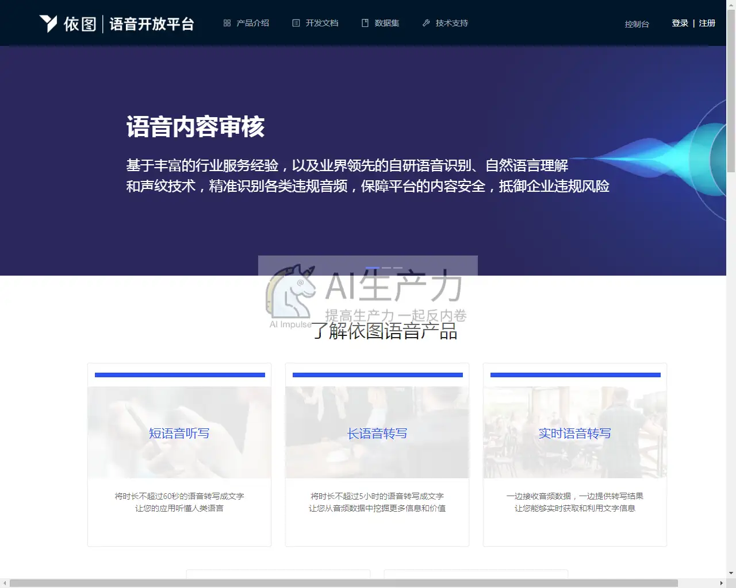Switch to the third carousel slide indicator
The width and height of the screenshot is (736, 588).
click(x=398, y=268)
